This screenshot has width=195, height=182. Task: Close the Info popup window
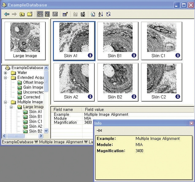(x=191, y=123)
